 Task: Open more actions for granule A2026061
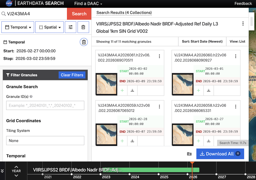159,56
